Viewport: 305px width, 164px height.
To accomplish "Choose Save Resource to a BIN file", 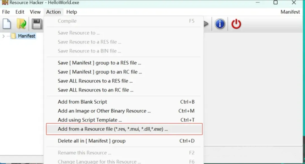I will tap(124, 51).
